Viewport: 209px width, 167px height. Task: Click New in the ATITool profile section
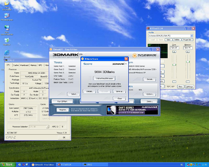pos(168,40)
